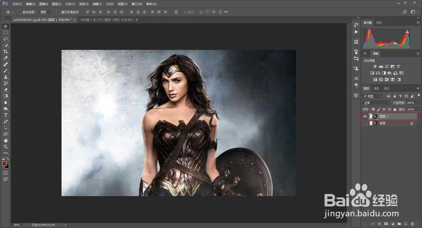
Task: Enable Show Transform Controls checkbox
Action: point(58,12)
